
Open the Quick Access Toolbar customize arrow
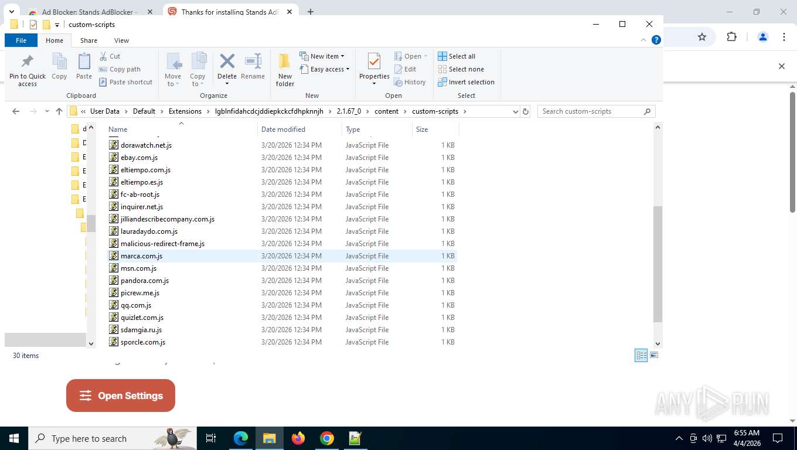[x=57, y=25]
